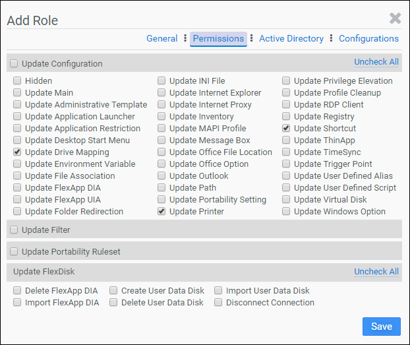Tick Create User Data Disk
The width and height of the screenshot is (410, 345).
pyautogui.click(x=113, y=291)
